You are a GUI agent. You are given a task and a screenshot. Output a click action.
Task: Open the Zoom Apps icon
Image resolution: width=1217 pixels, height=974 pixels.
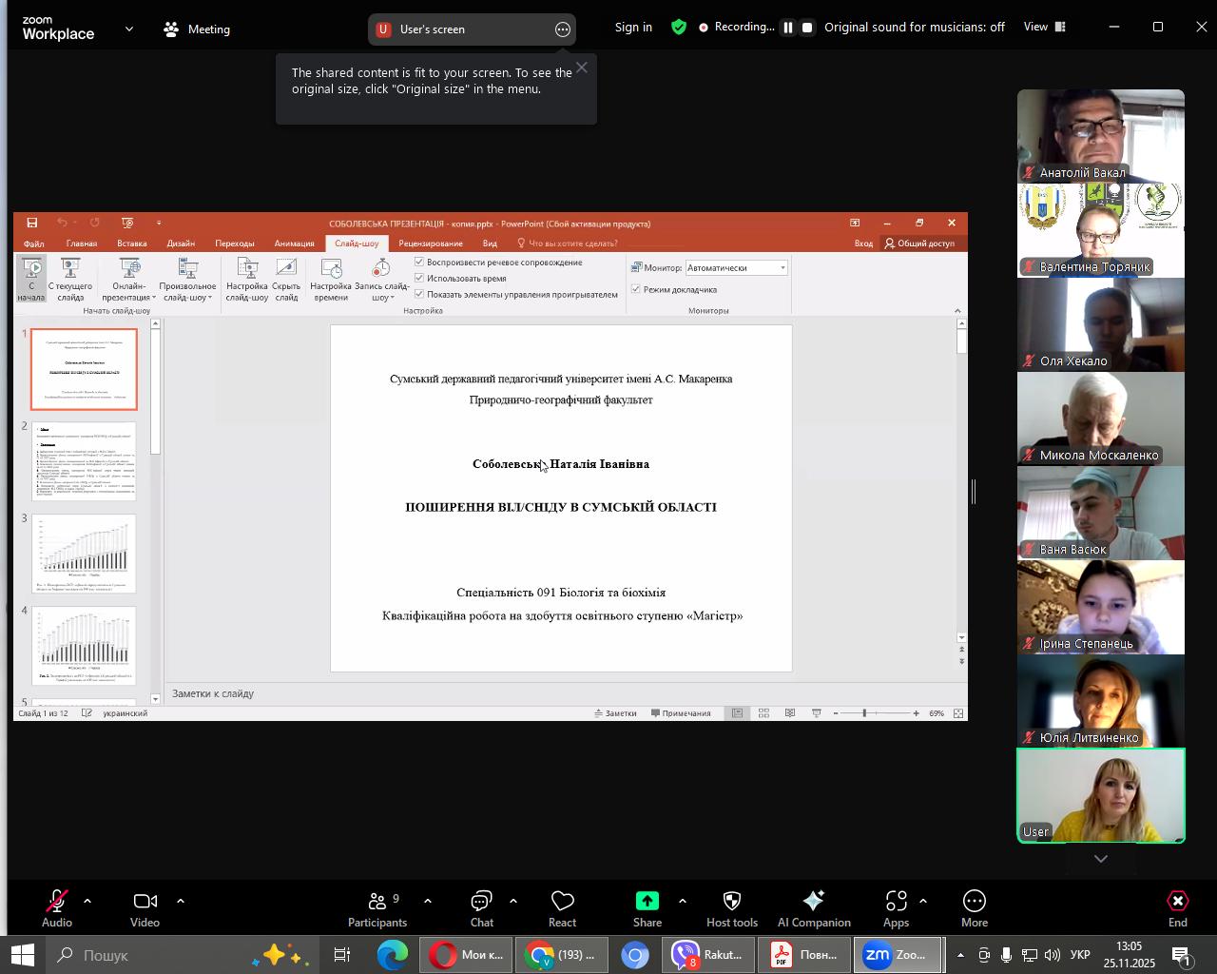click(x=896, y=907)
